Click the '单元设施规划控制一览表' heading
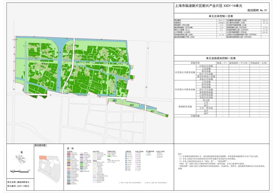The width and height of the screenshot is (276, 193). coord(221,58)
